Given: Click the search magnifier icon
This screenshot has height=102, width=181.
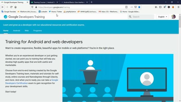Looking at the screenshot, I should point(130,17).
